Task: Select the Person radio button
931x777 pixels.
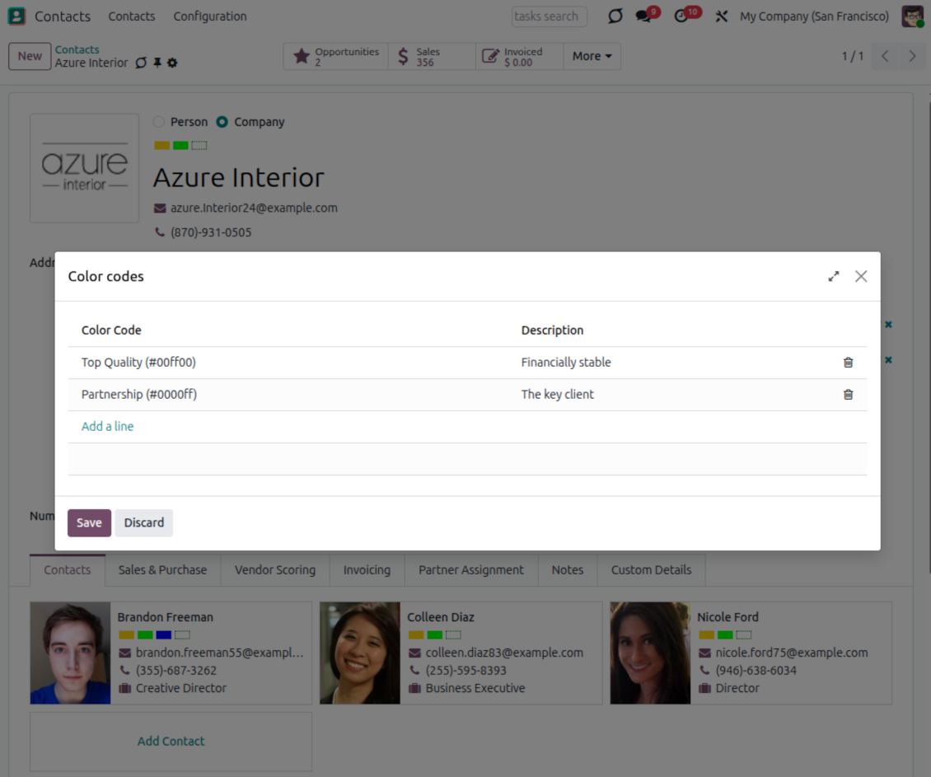Action: click(159, 122)
